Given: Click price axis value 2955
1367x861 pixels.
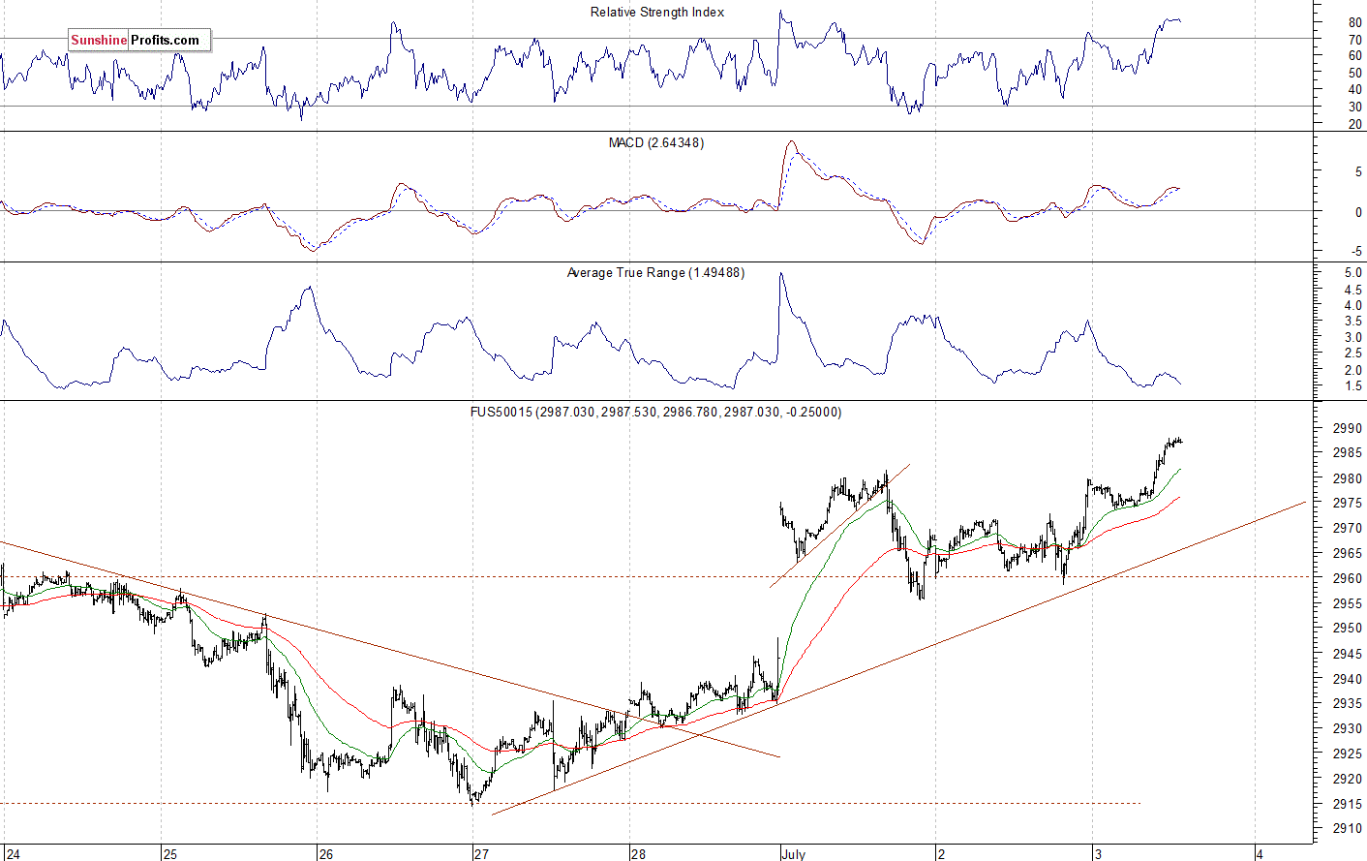Looking at the screenshot, I should [1349, 603].
